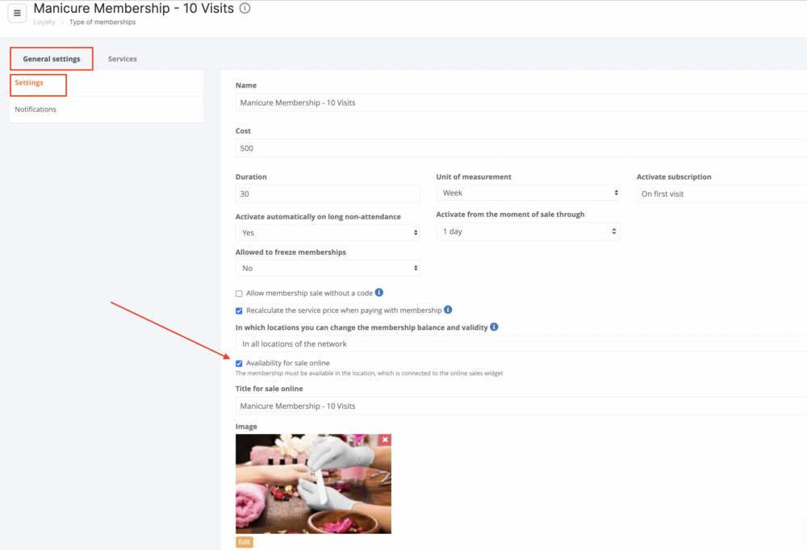Viewport: 807px width, 550px height.
Task: Click the online sales widget note text
Action: pos(369,373)
